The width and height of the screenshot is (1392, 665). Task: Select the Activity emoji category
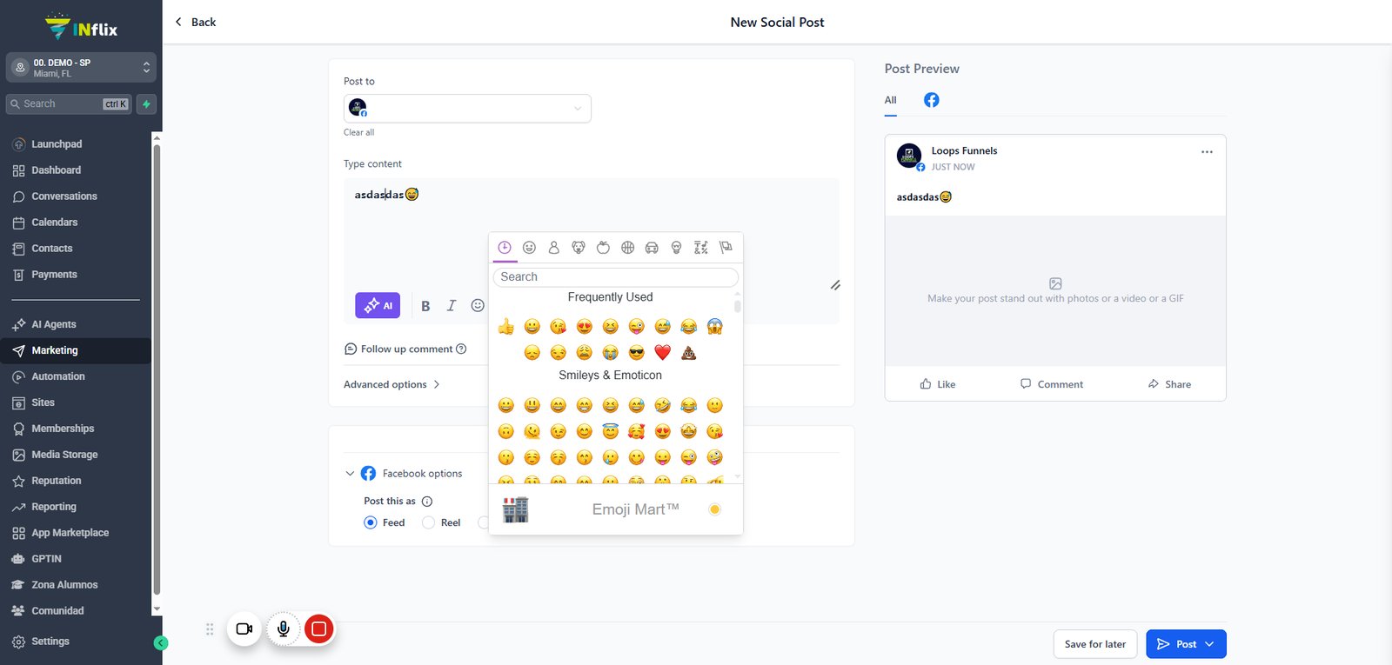coord(627,248)
